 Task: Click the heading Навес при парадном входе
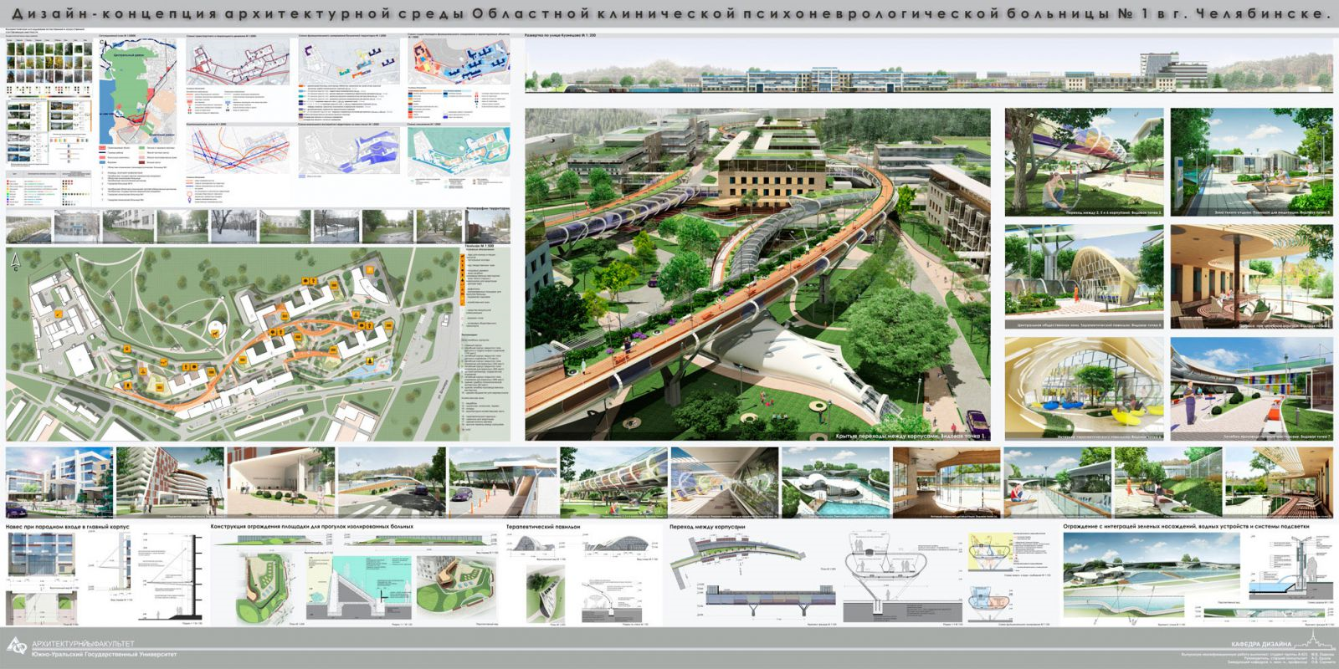67,528
